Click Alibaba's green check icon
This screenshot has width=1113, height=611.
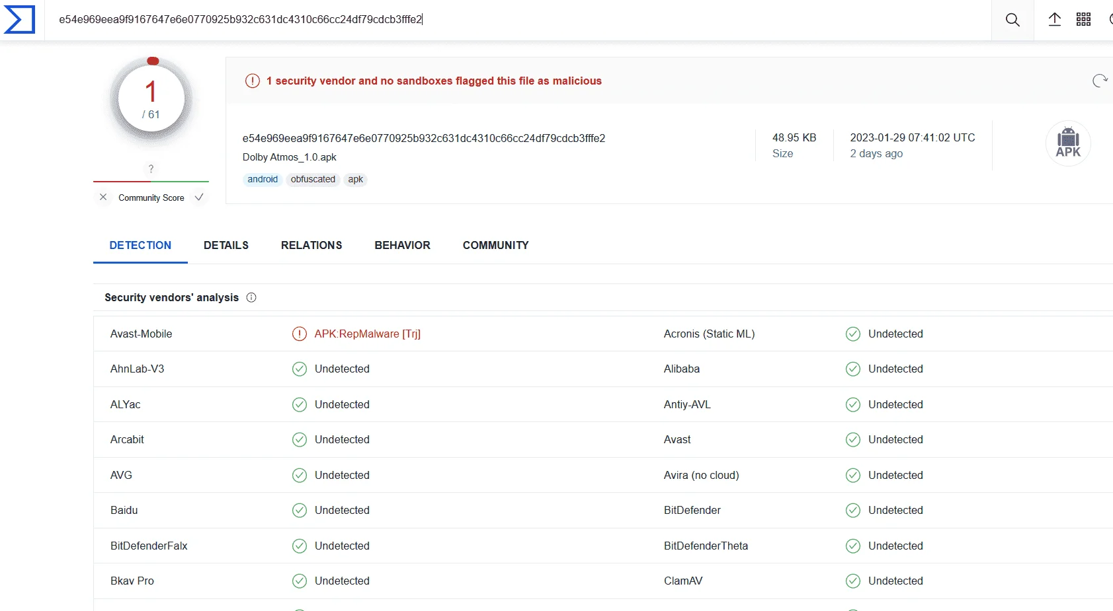[x=853, y=369]
